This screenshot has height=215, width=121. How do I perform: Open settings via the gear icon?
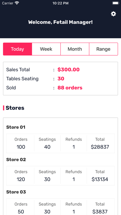click(x=114, y=14)
